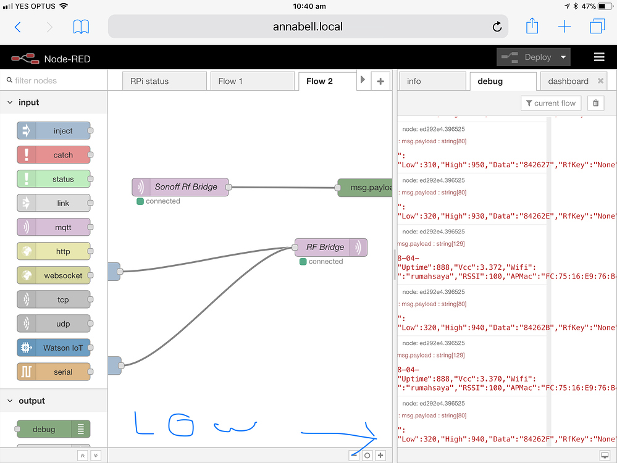Click the serial node in the input palette

tap(54, 372)
